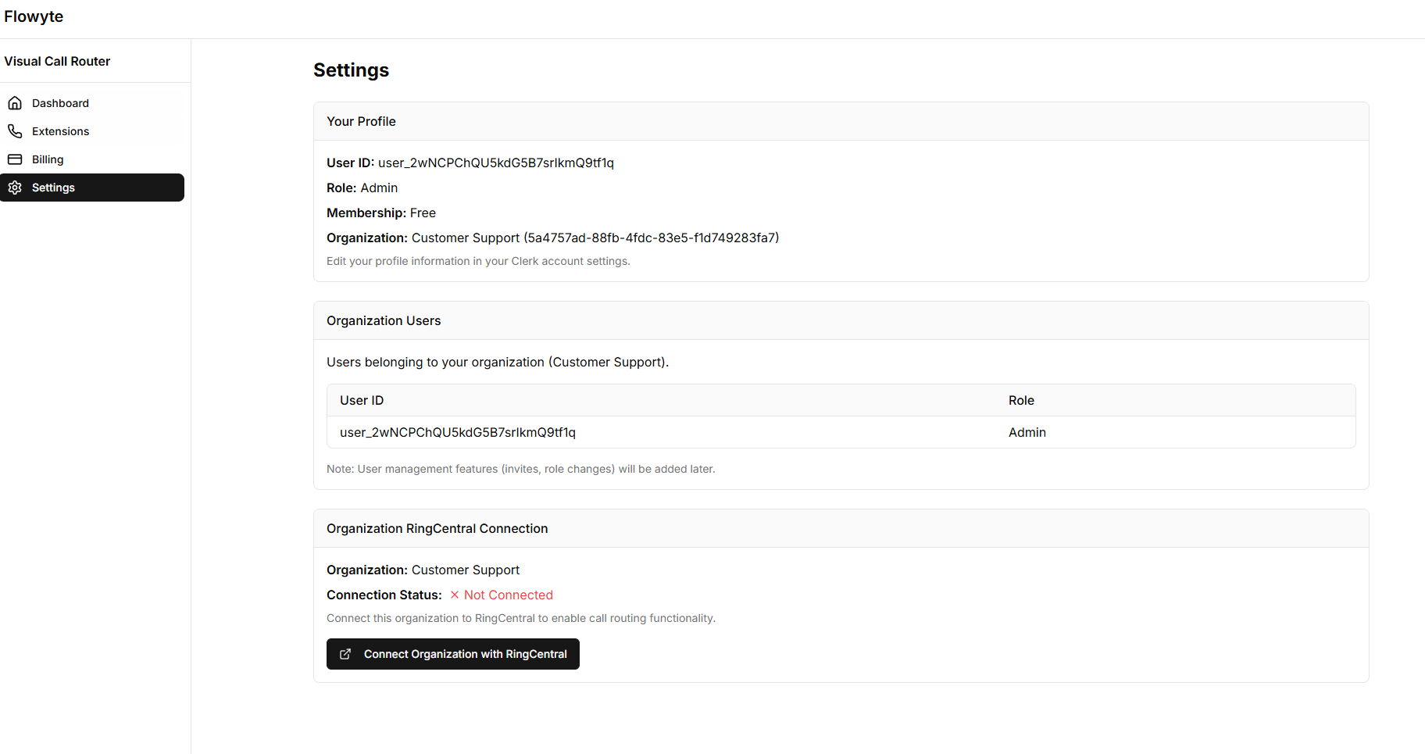Screen dimensions: 1425x754
Task: Click the User ID value in Your Profile
Action: pos(495,163)
